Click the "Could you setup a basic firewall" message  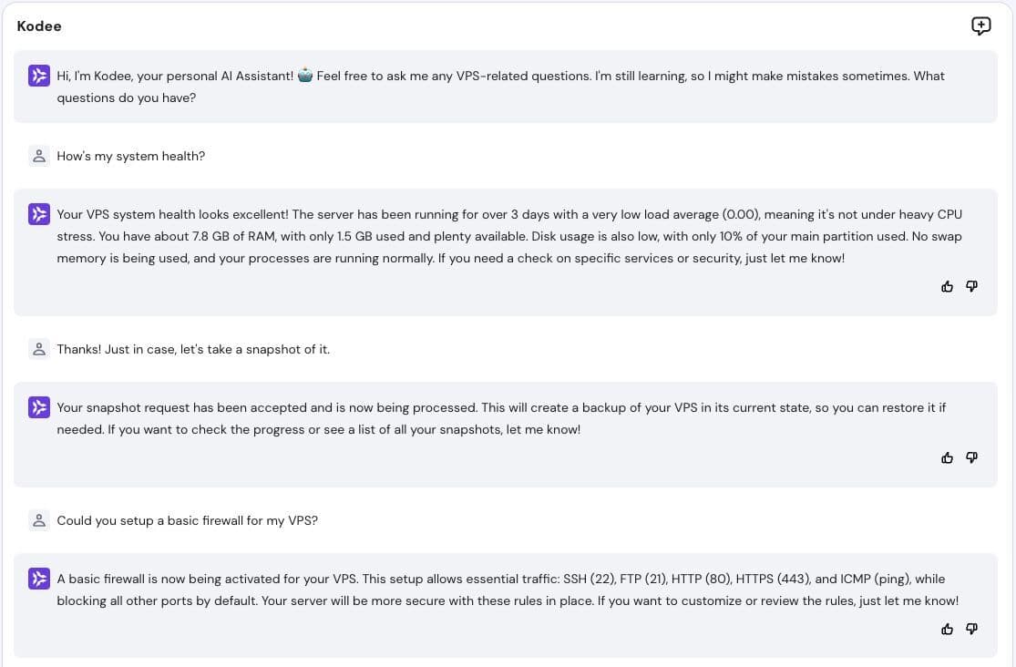coord(188,520)
